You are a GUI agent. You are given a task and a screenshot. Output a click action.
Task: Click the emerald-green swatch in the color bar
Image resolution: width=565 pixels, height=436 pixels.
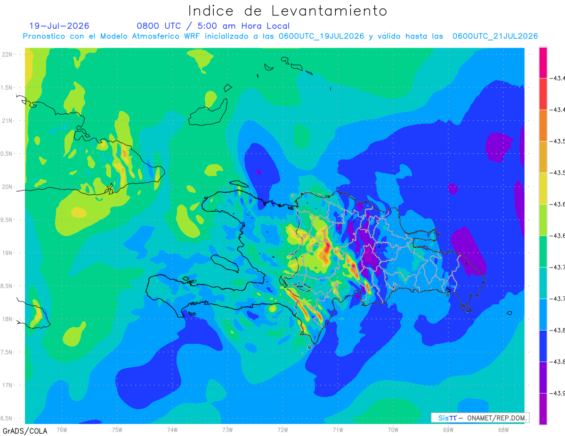coord(543,252)
